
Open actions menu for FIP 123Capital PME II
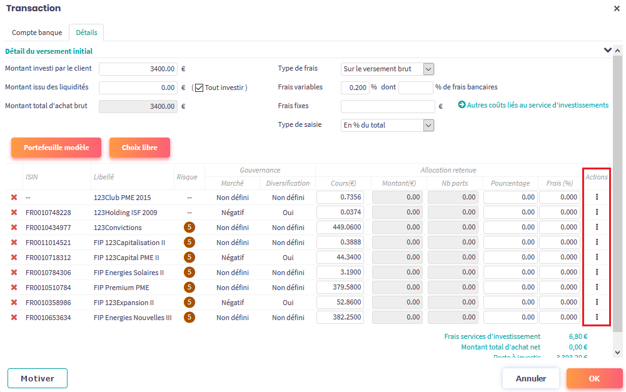[597, 257]
